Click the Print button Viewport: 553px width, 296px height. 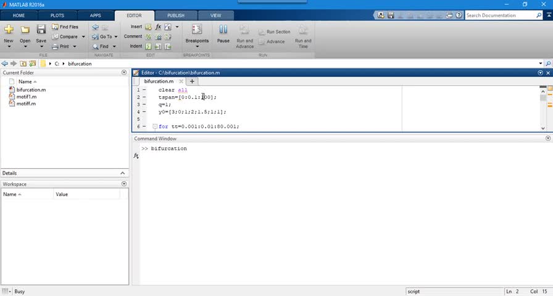(x=60, y=46)
